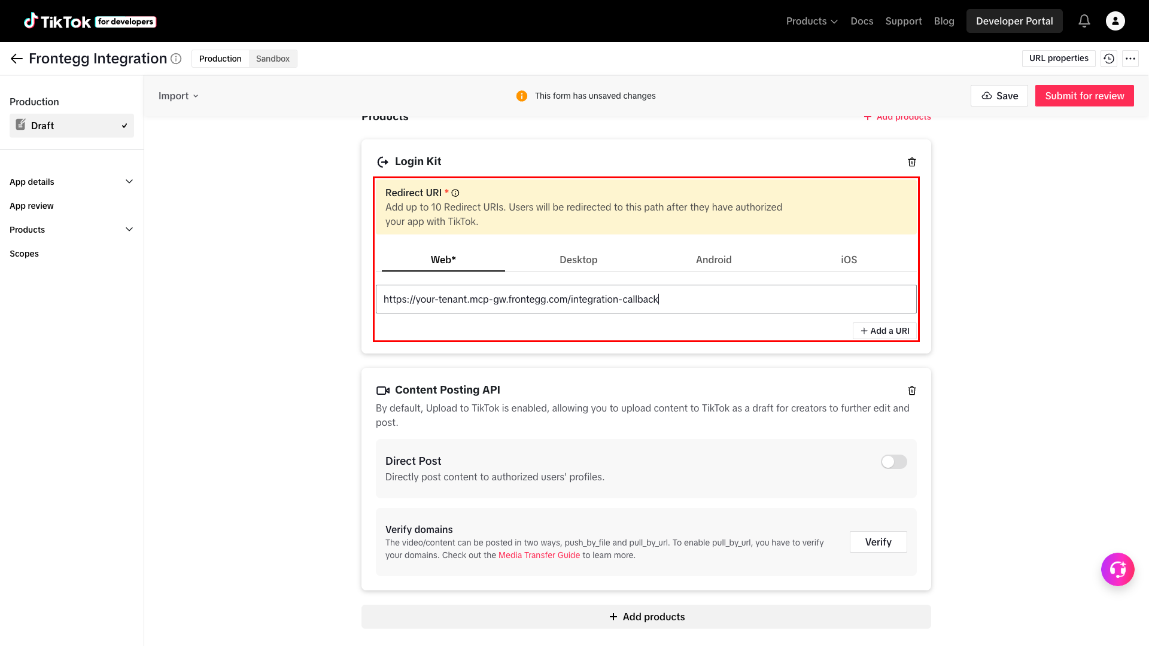Click the Developer Portal button

click(x=1014, y=21)
